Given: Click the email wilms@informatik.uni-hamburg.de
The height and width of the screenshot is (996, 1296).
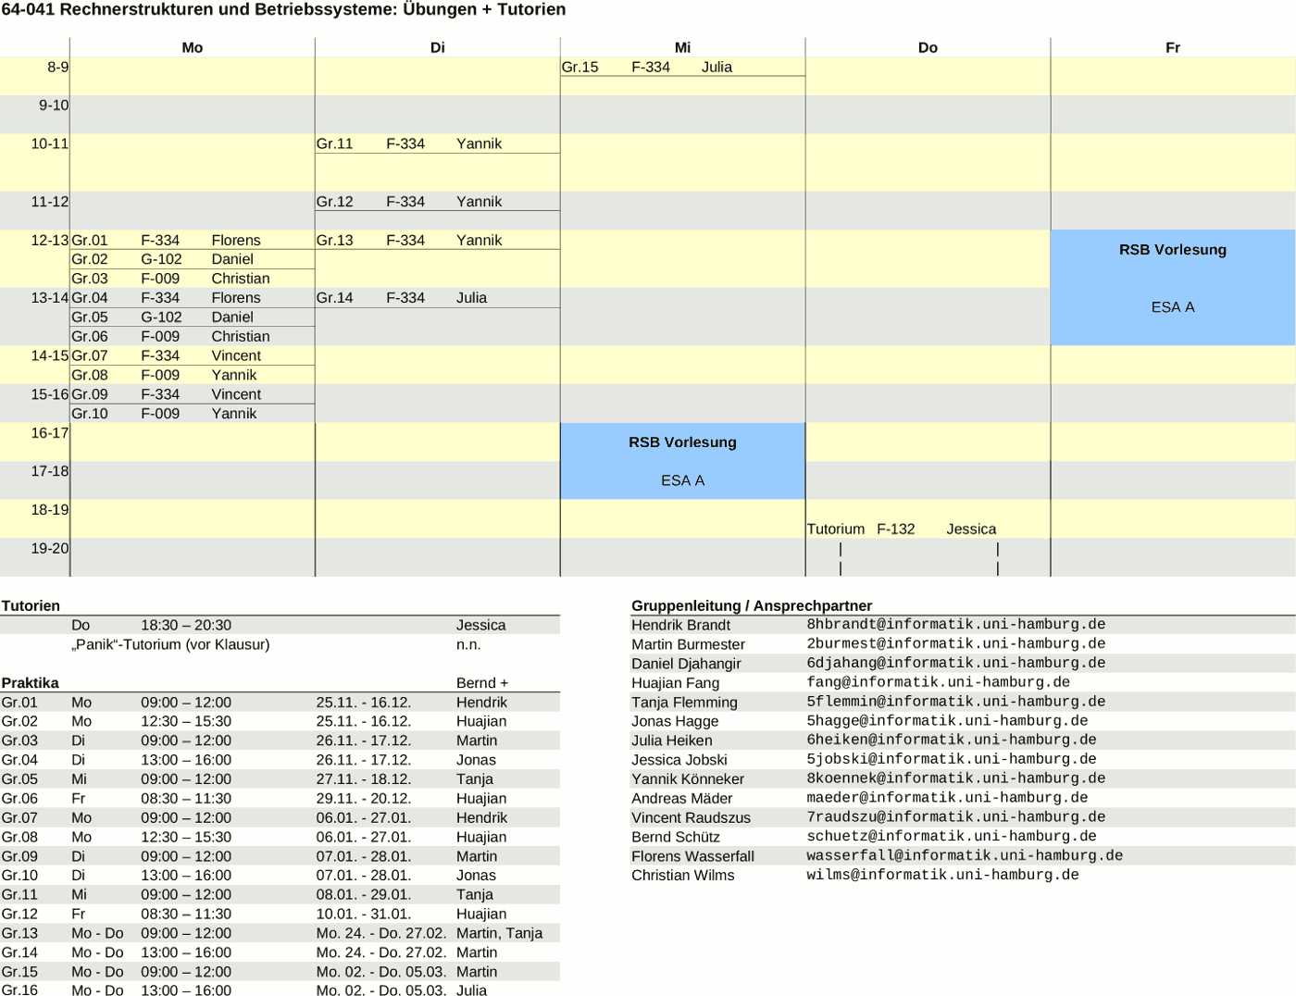Looking at the screenshot, I should point(942,875).
